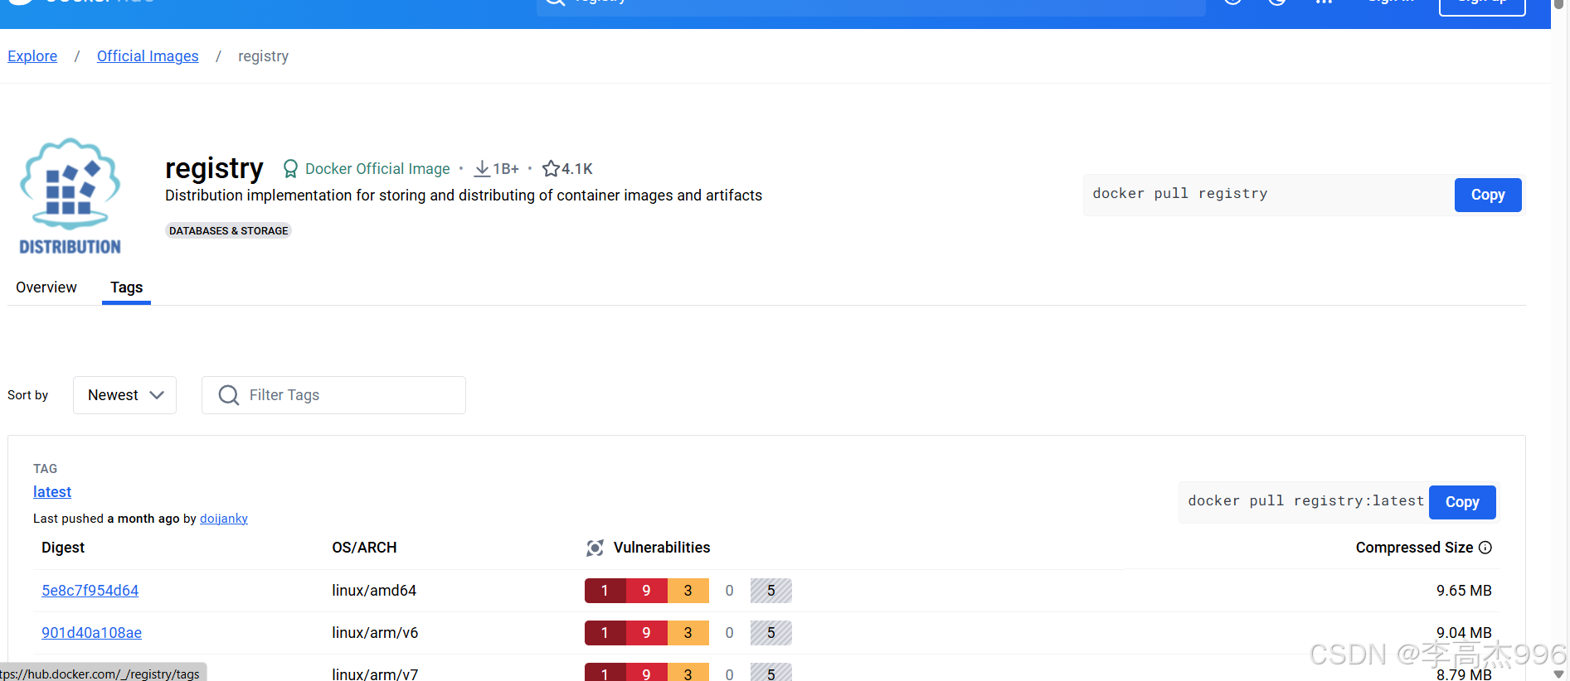Click high vulnerabilities swatch for linux/arm/v6
1570x681 pixels.
(x=647, y=633)
